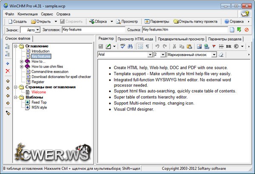Click the Redo icon in the editor toolbar
This screenshot has width=255, height=174.
click(x=165, y=46)
